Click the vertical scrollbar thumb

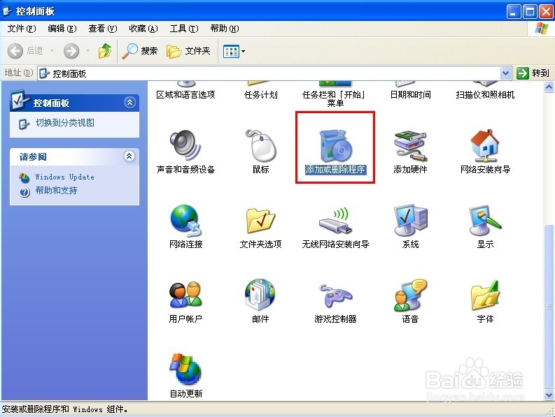point(549,306)
